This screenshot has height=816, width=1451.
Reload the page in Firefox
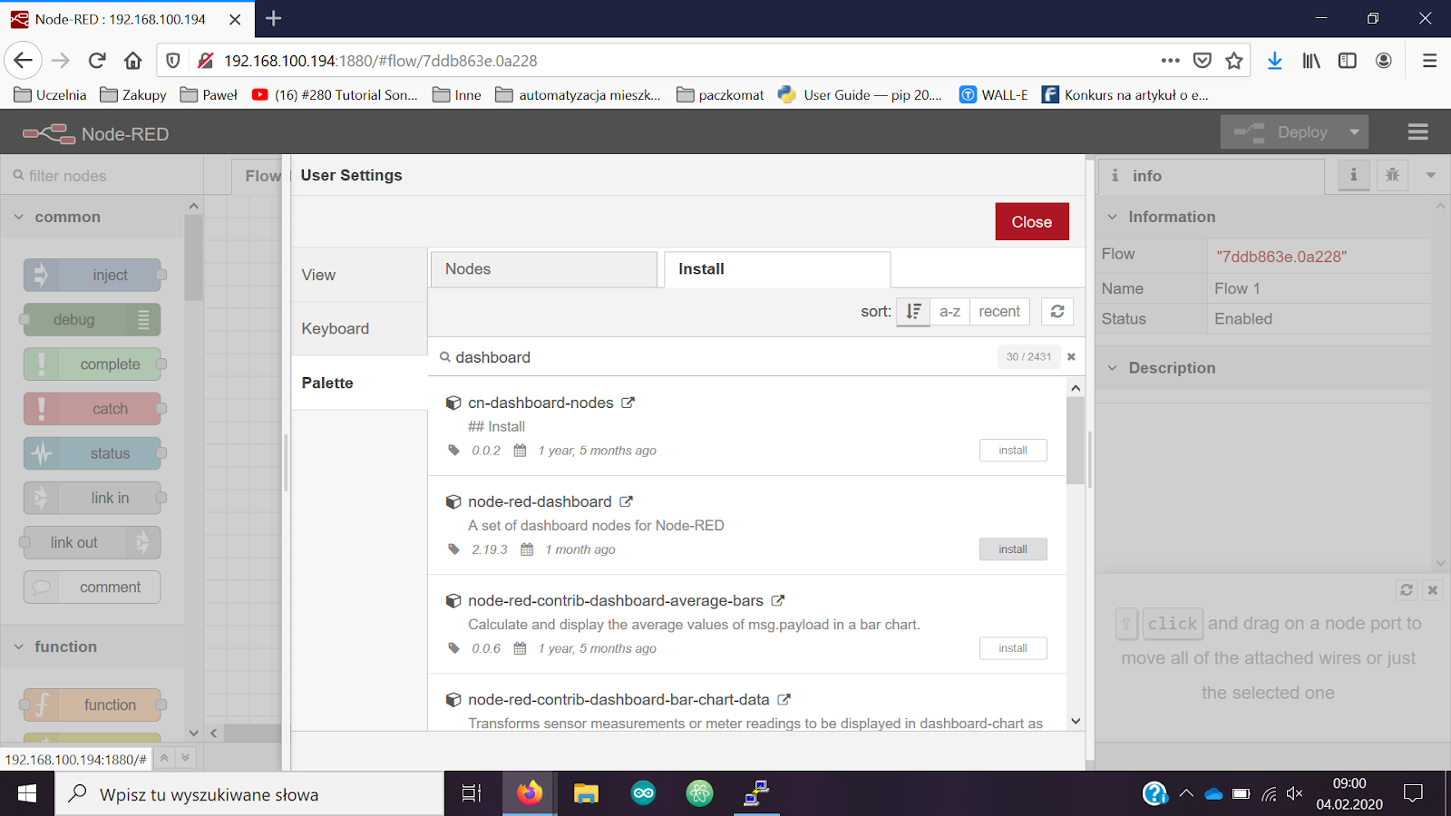pos(97,61)
